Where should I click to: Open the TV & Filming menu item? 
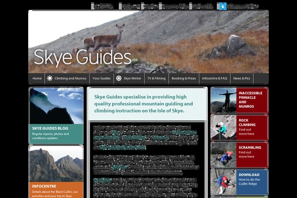156,78
